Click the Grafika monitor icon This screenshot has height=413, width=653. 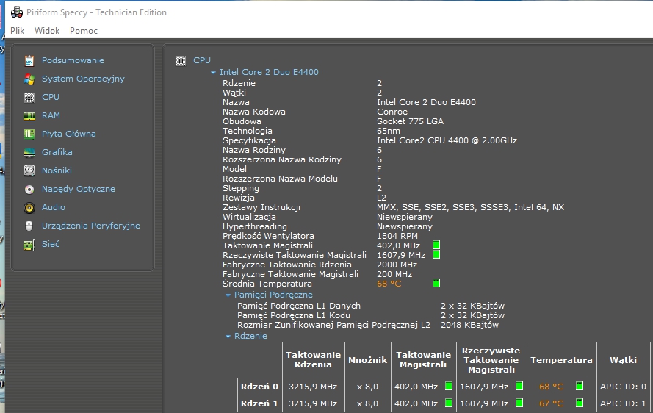[29, 153]
